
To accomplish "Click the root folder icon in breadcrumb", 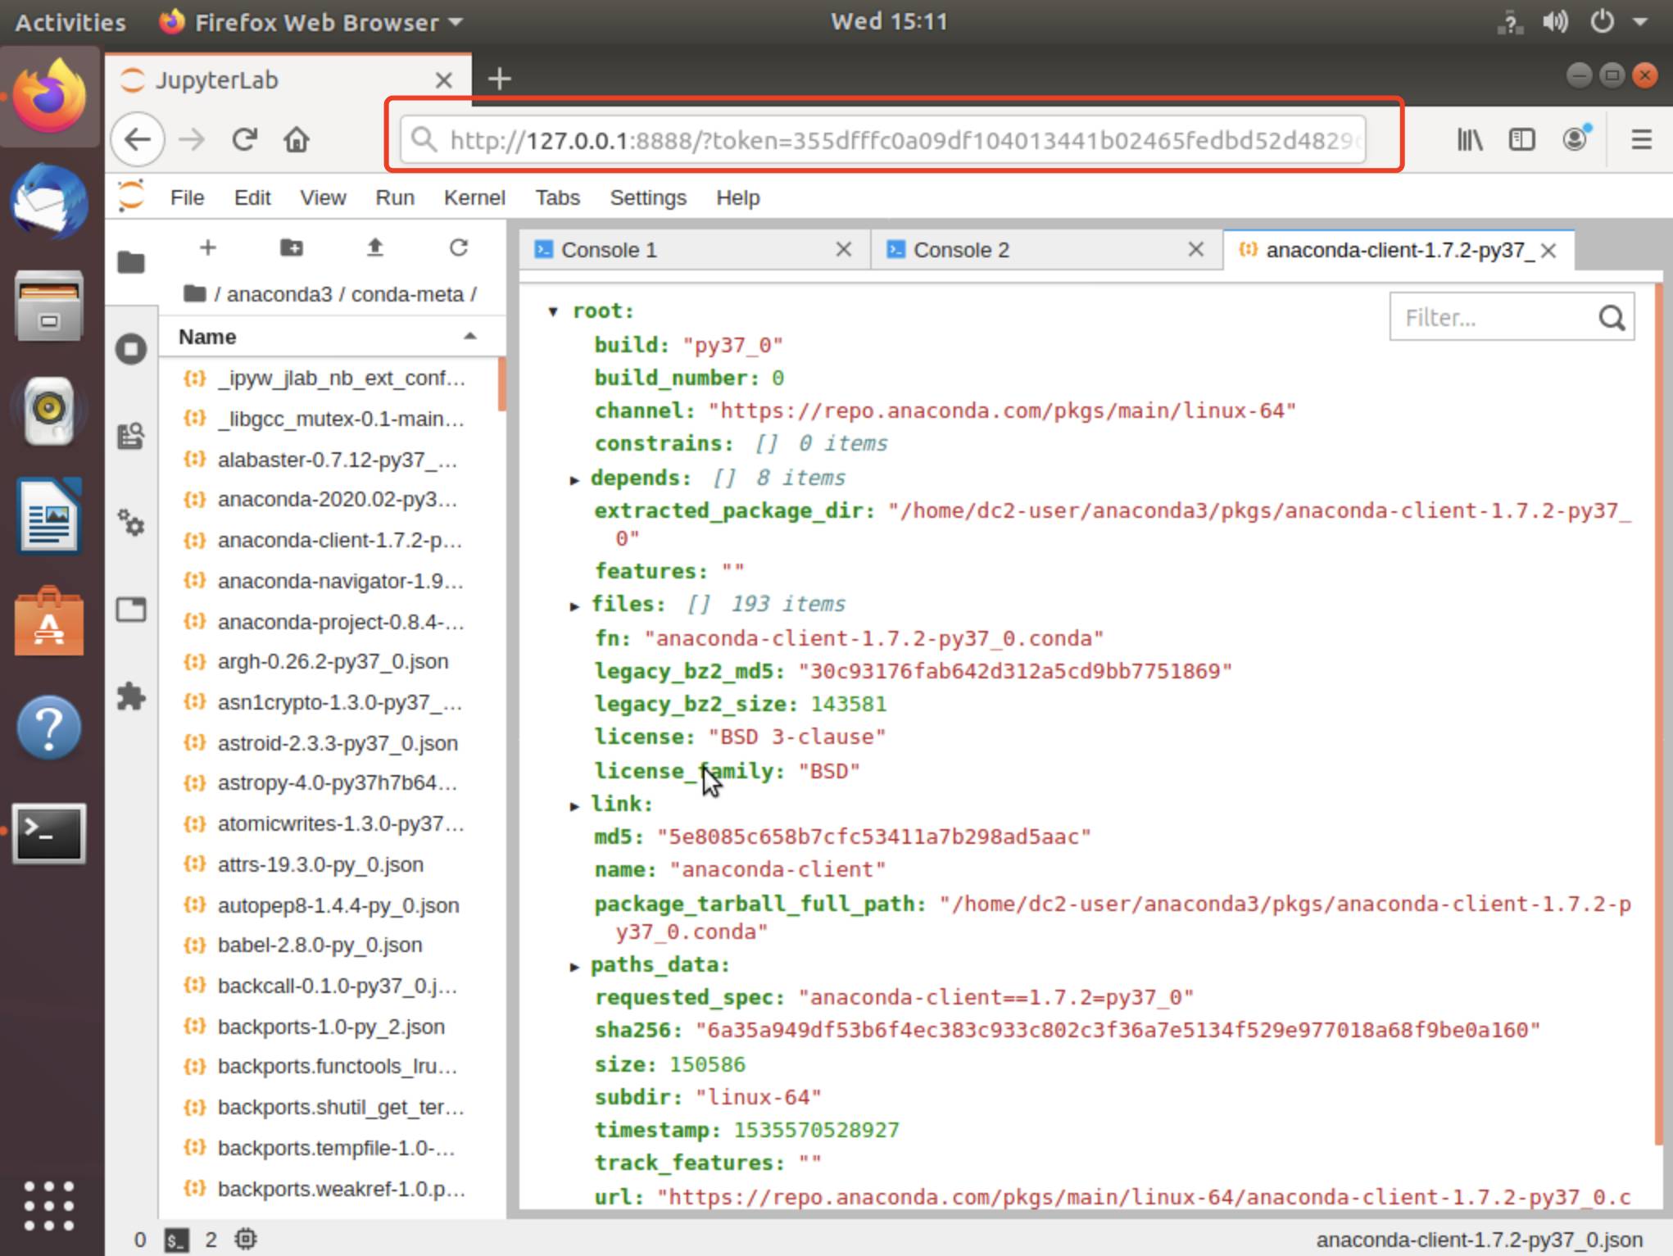I will 194,293.
